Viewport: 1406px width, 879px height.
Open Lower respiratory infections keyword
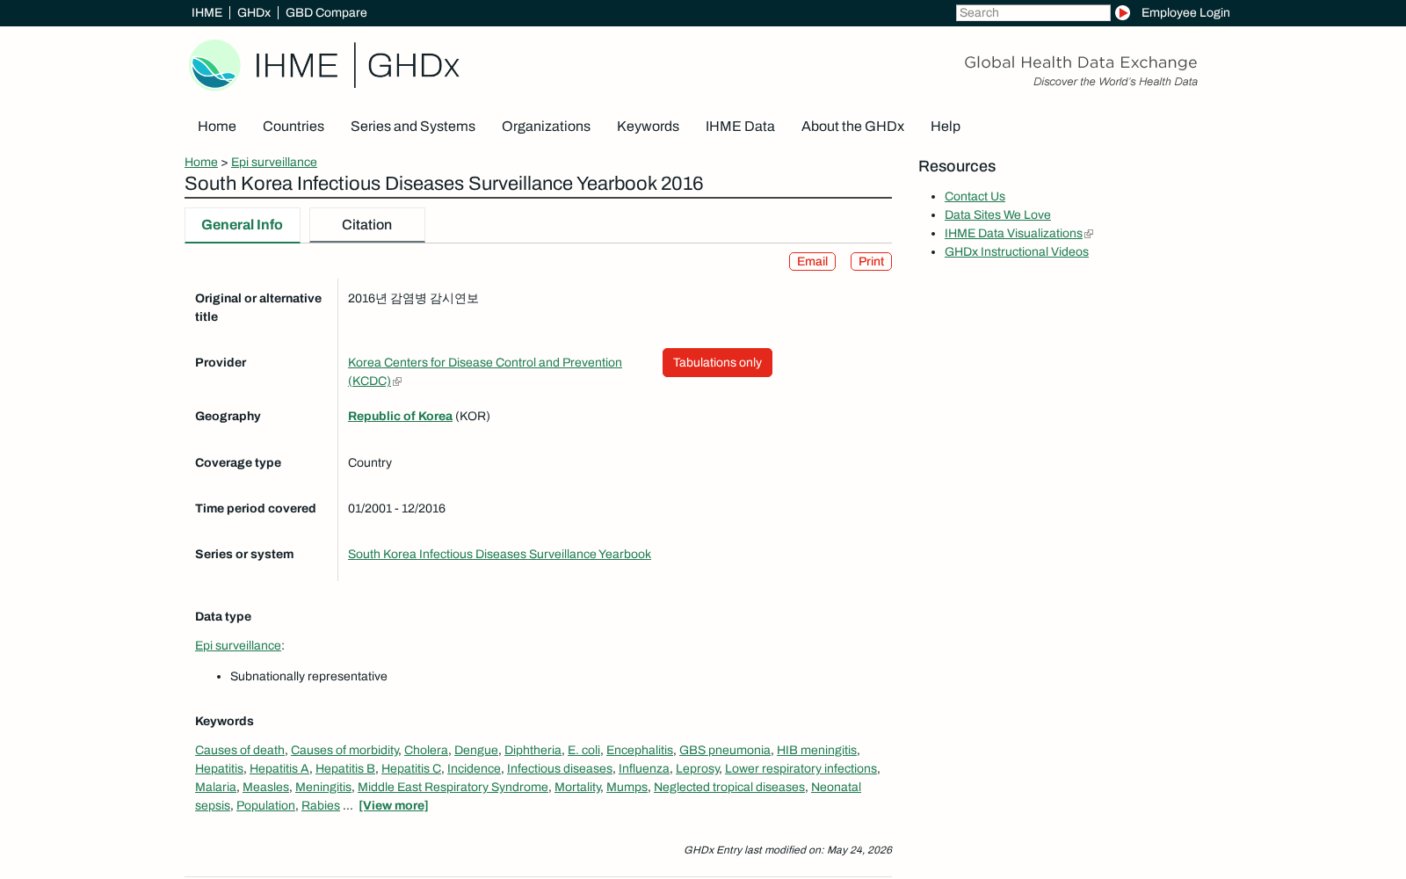(x=801, y=768)
